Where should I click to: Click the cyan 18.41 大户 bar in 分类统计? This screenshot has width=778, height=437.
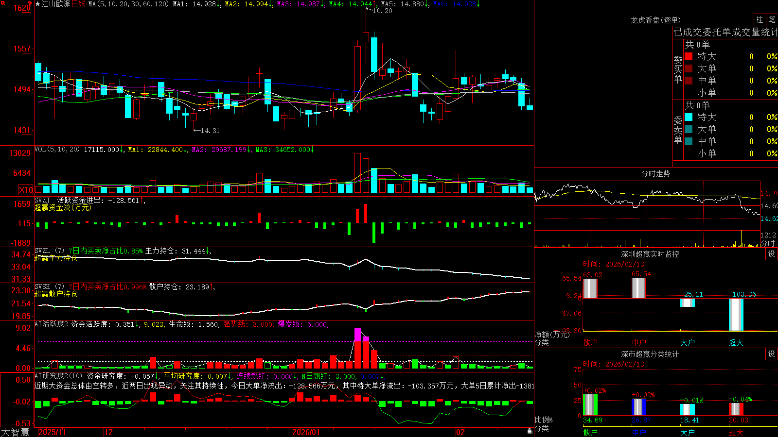pos(688,410)
